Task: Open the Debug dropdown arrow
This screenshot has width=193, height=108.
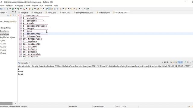Action: pos(10,9)
